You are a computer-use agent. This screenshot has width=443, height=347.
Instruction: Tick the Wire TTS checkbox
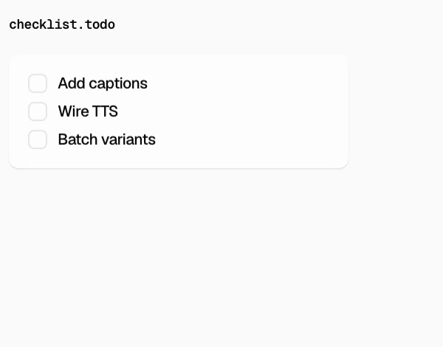(x=38, y=111)
